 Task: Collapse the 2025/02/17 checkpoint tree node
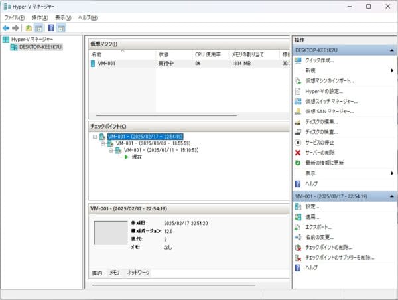95,137
